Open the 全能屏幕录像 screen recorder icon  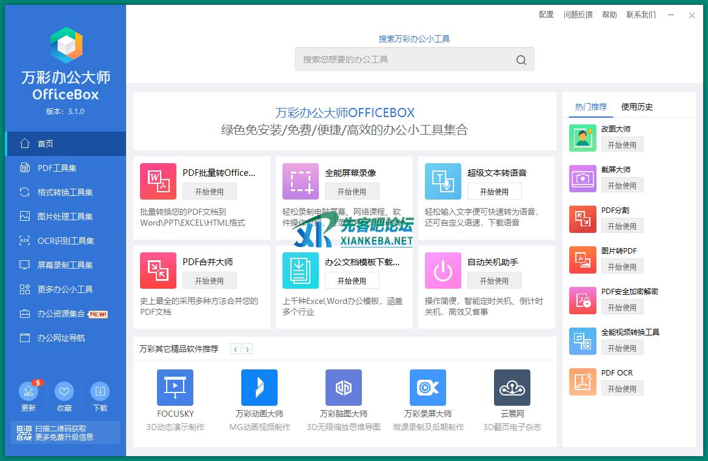click(301, 181)
